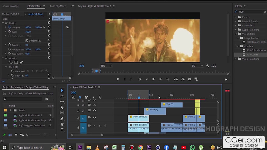267x150 pixels.
Task: Play the program monitor
Action: (154, 79)
